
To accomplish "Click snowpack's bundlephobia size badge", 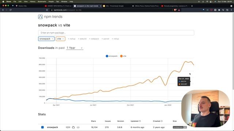I will point(180,127).
